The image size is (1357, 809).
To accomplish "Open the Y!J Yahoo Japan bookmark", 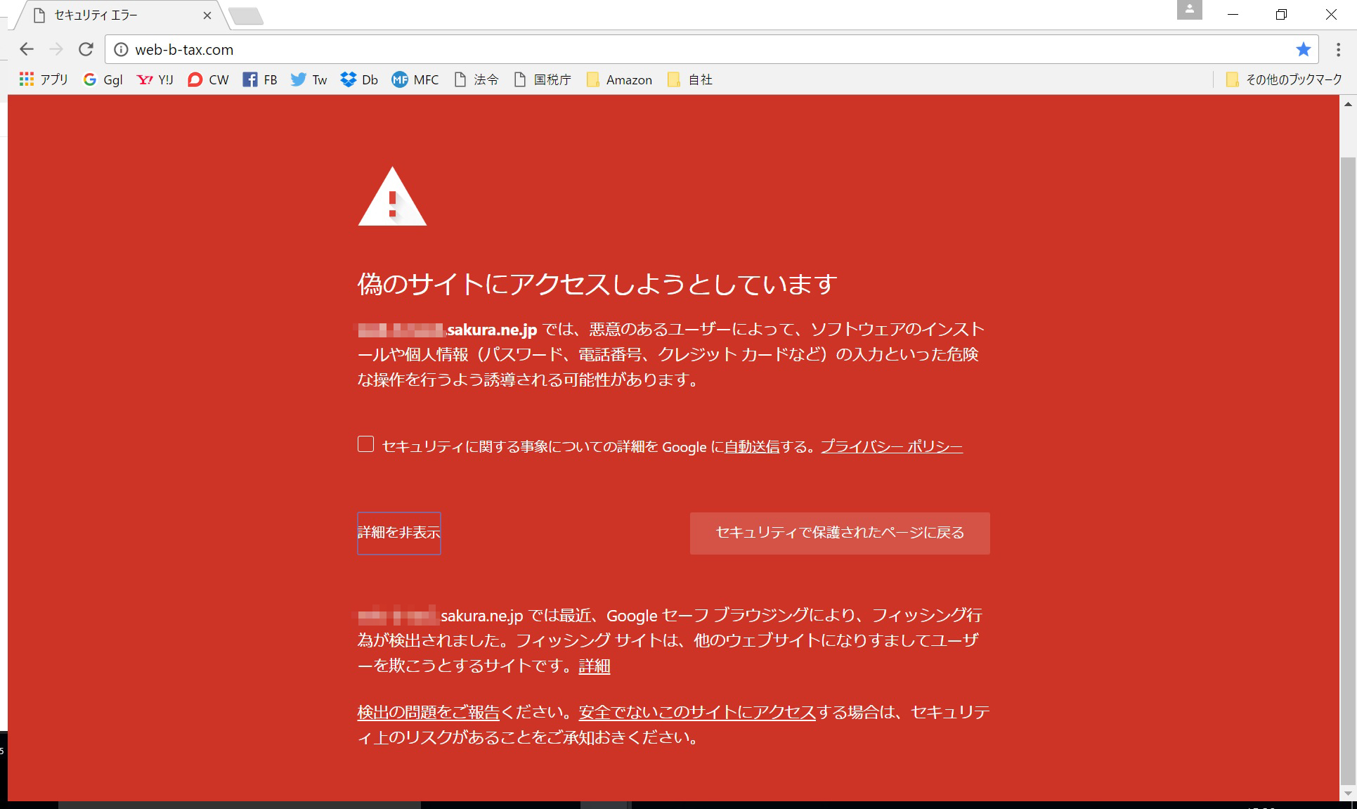I will click(x=155, y=79).
